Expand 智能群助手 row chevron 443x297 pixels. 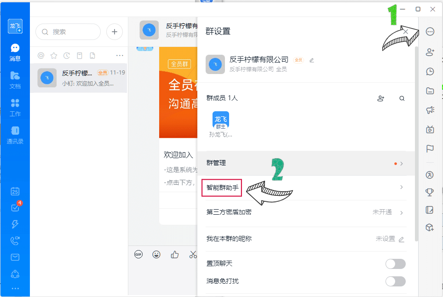(402, 187)
